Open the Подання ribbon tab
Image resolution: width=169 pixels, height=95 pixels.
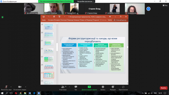pos(96,20)
